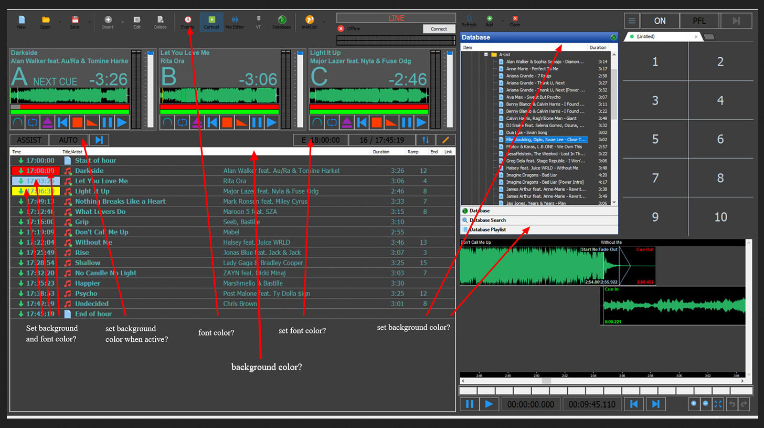Reset Player A to cue start
The height and width of the screenshot is (428, 764).
[x=62, y=123]
